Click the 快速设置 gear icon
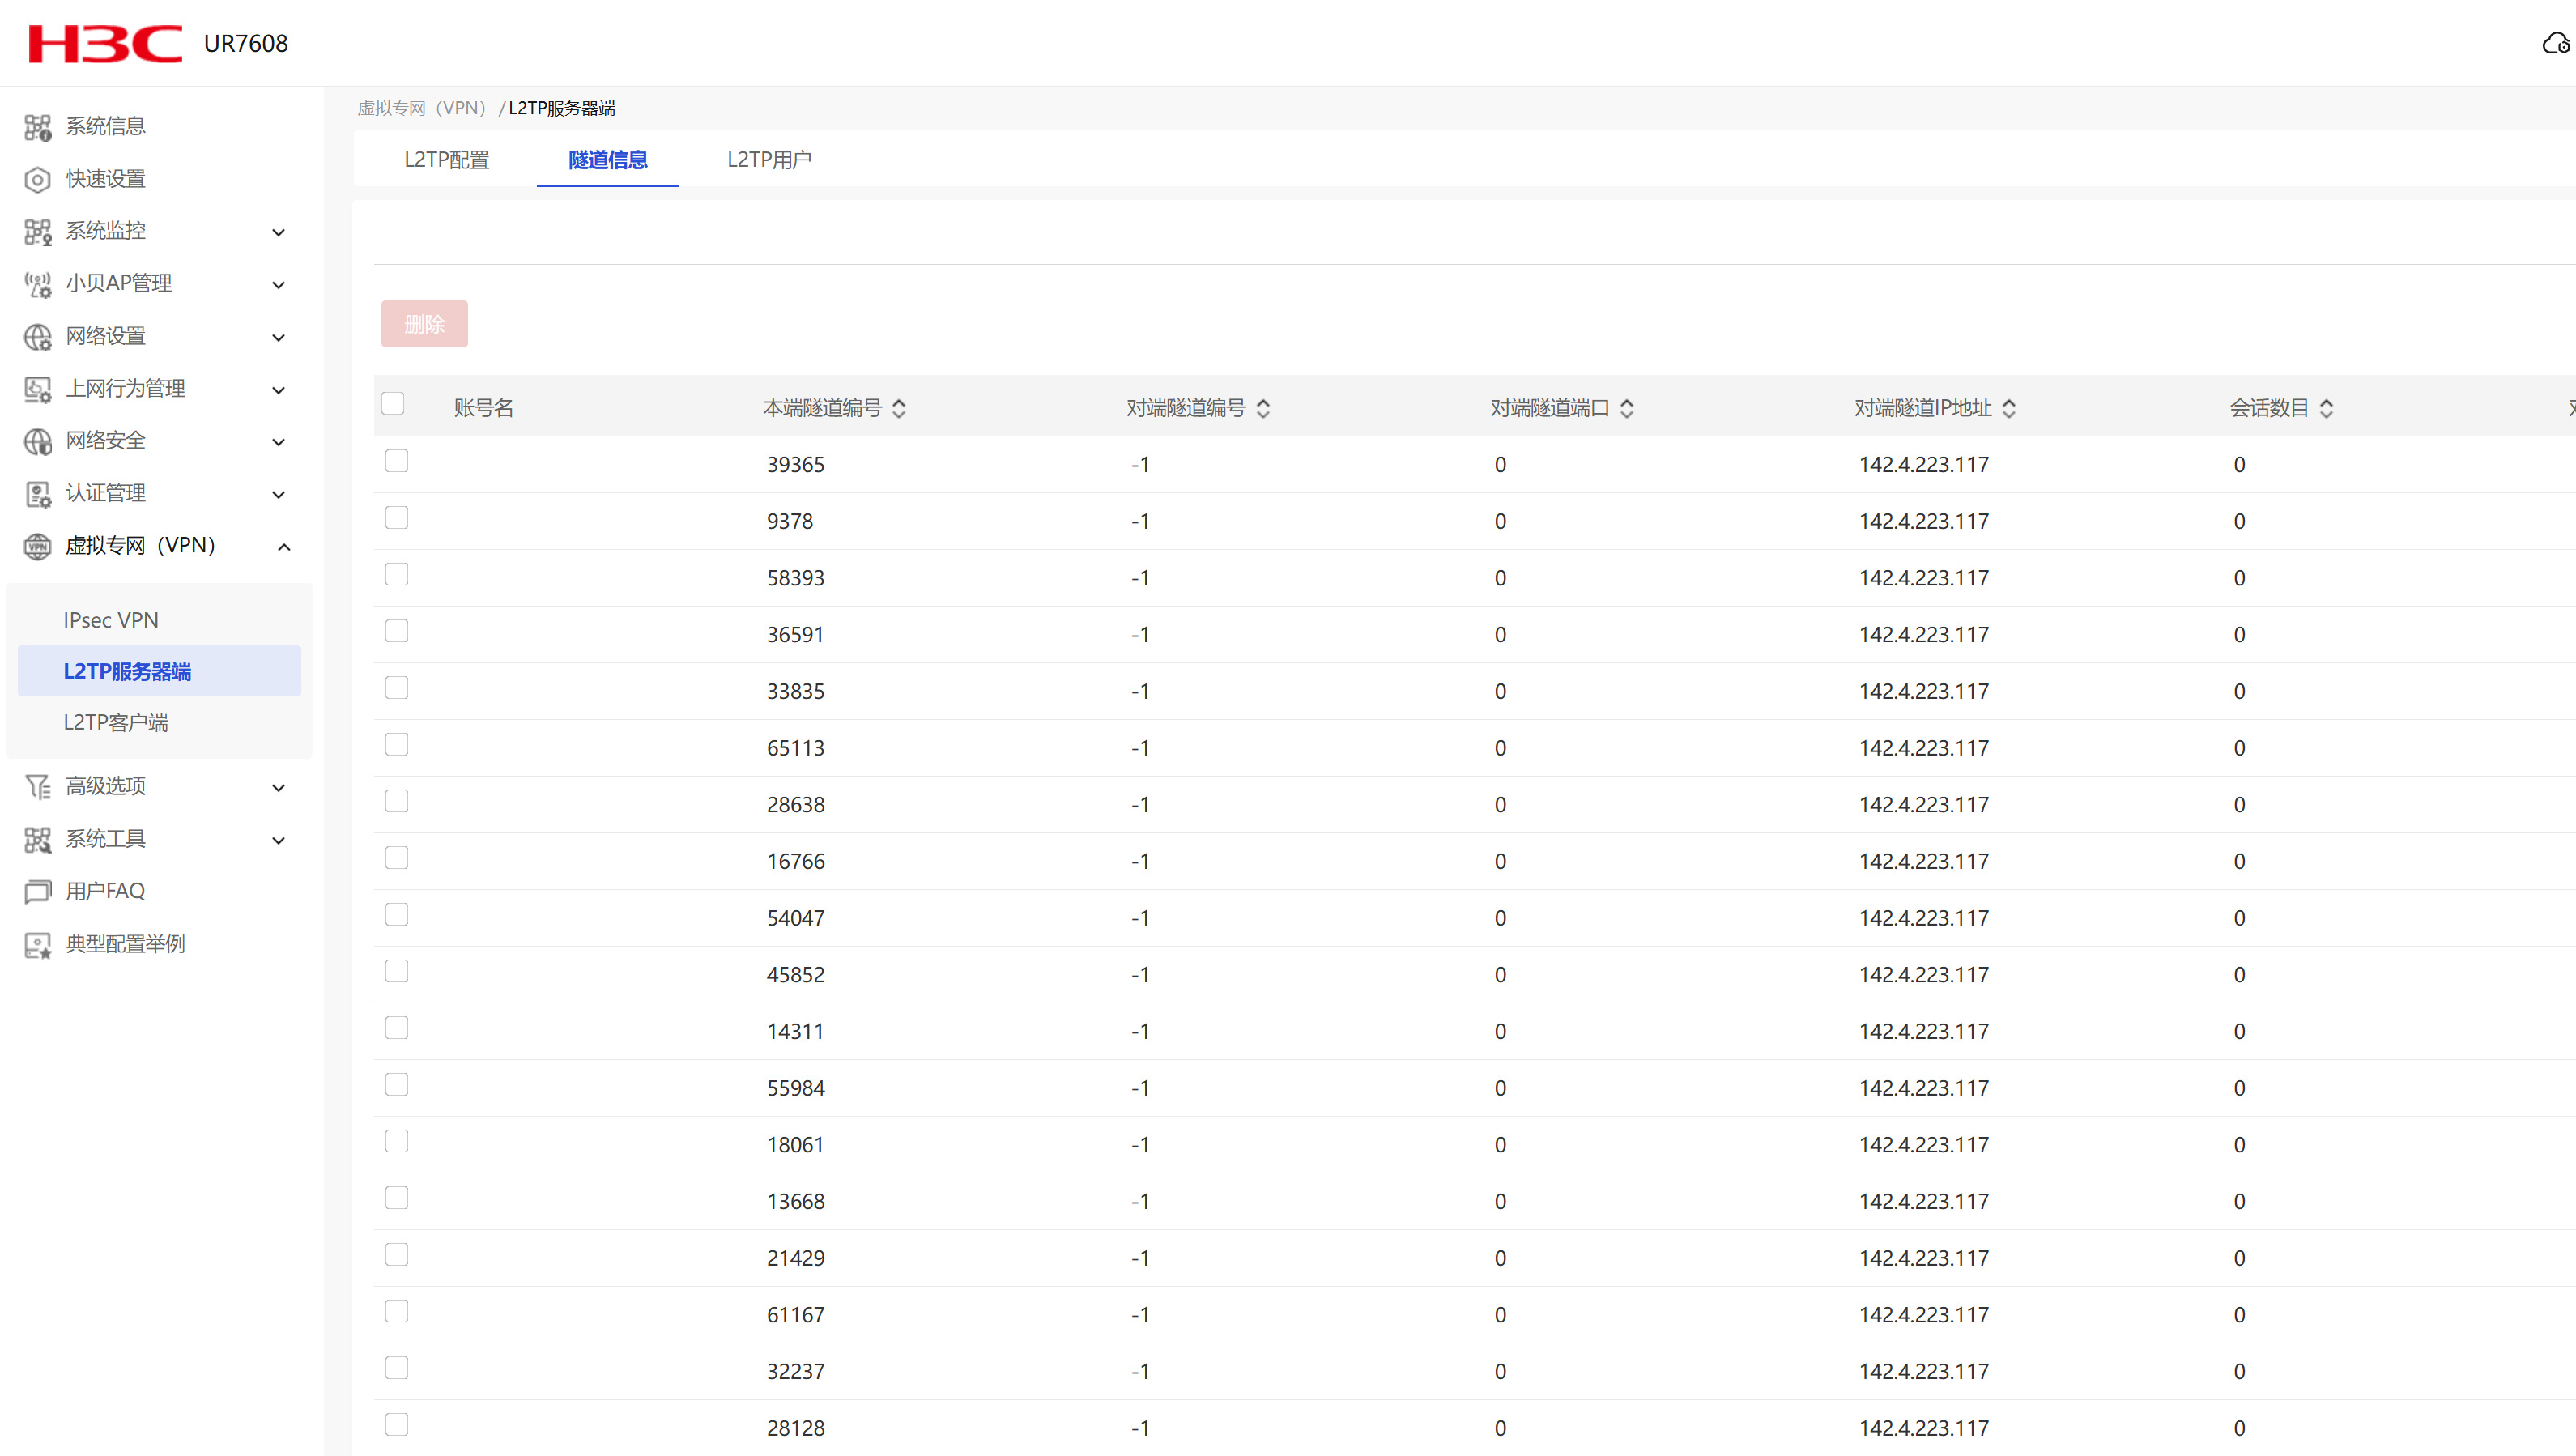This screenshot has height=1456, width=2576. click(37, 180)
